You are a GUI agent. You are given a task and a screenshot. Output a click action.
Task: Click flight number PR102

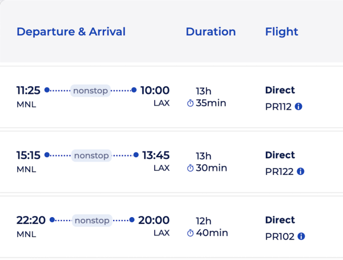pos(280,236)
